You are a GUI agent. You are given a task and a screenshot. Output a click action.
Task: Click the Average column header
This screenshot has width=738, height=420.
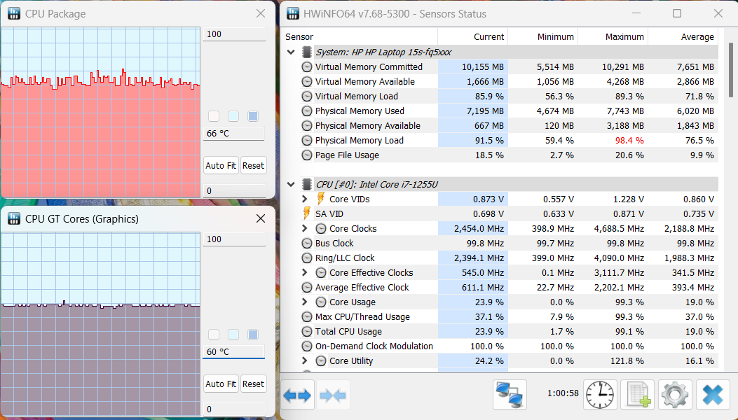coord(683,36)
